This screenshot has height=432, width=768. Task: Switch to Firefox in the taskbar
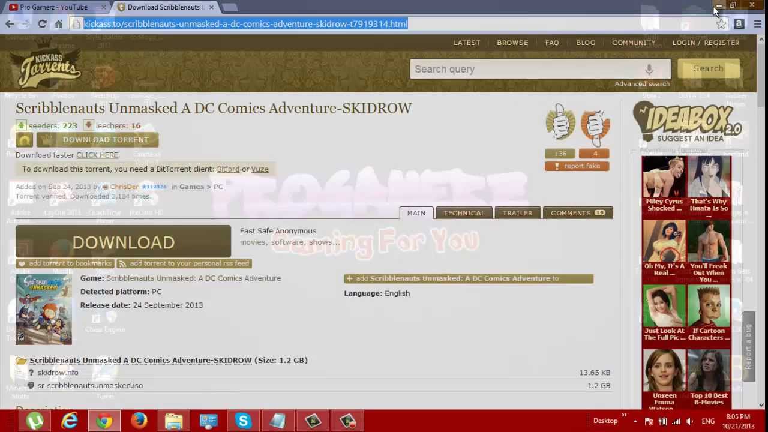139,421
